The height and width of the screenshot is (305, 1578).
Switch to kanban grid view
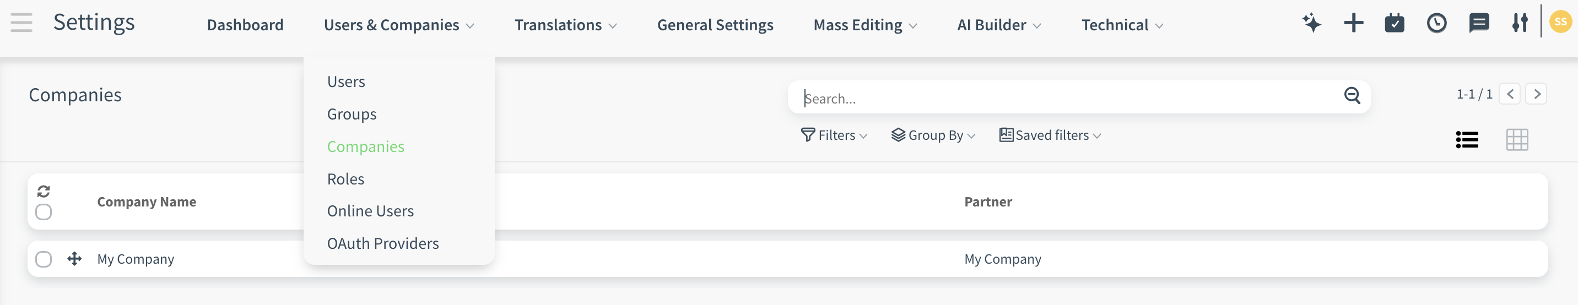point(1517,140)
